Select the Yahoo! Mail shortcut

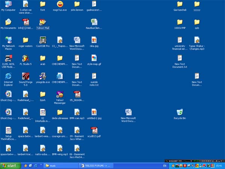43,24
